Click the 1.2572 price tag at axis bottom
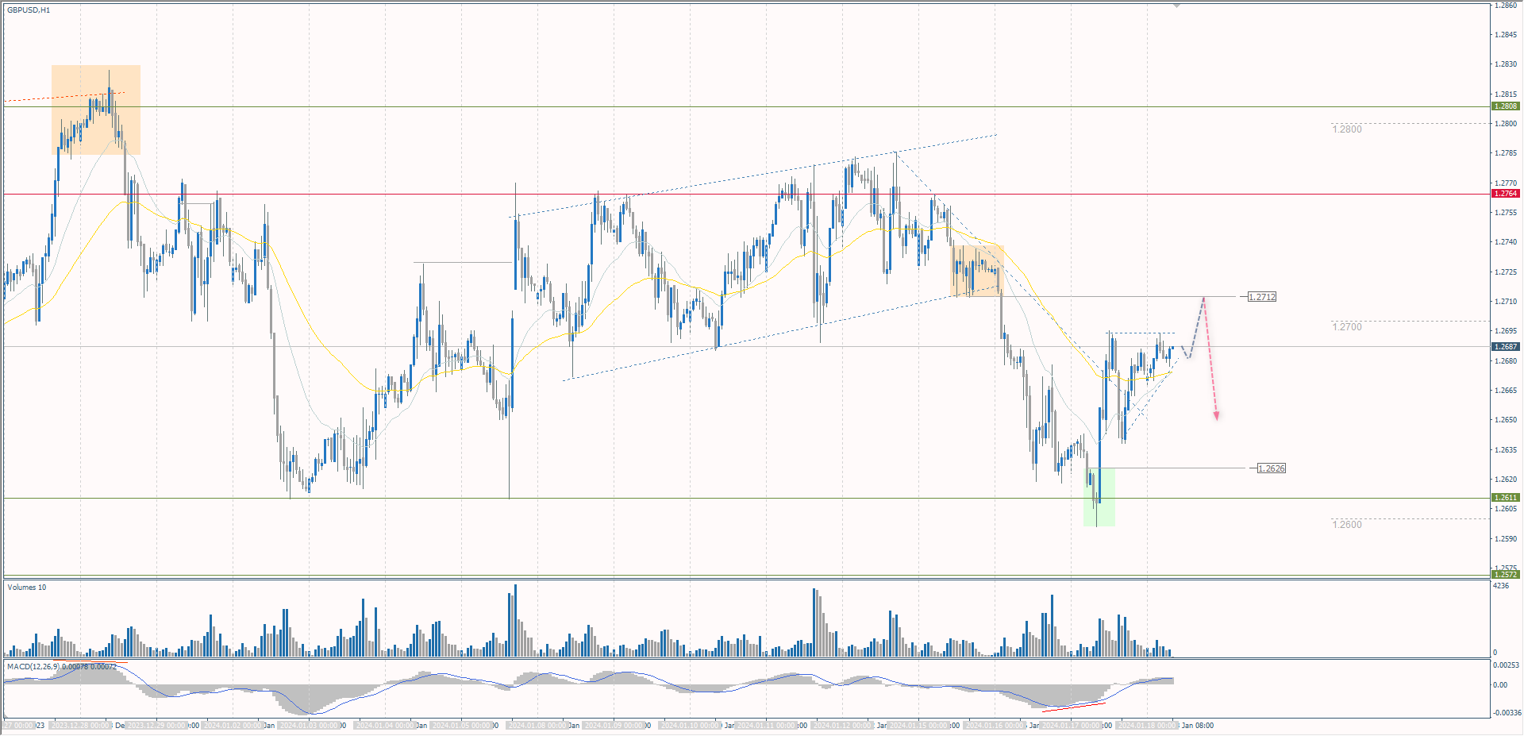 tap(1506, 574)
